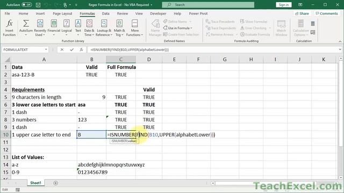
Task: Click Create from Selection
Action: click(x=181, y=34)
